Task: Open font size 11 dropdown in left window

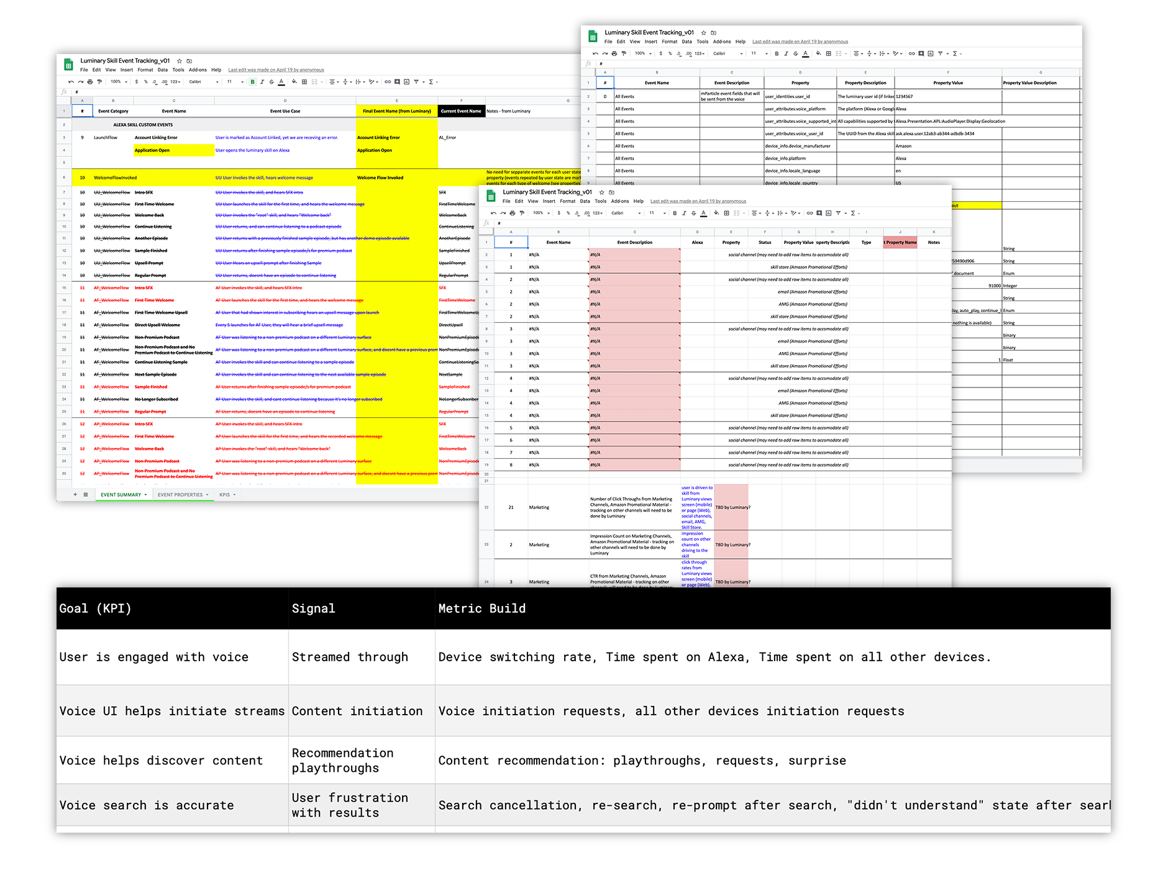Action: [234, 81]
